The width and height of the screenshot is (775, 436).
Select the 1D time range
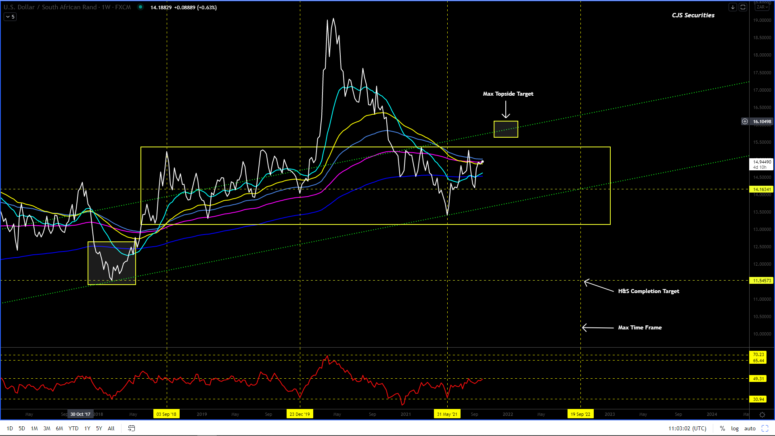(10, 428)
